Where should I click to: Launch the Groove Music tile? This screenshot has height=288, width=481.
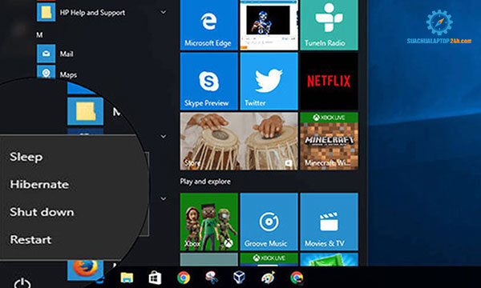click(269, 222)
